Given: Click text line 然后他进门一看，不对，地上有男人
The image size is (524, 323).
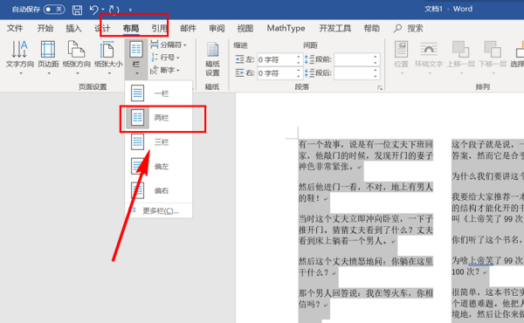Looking at the screenshot, I should (x=366, y=187).
